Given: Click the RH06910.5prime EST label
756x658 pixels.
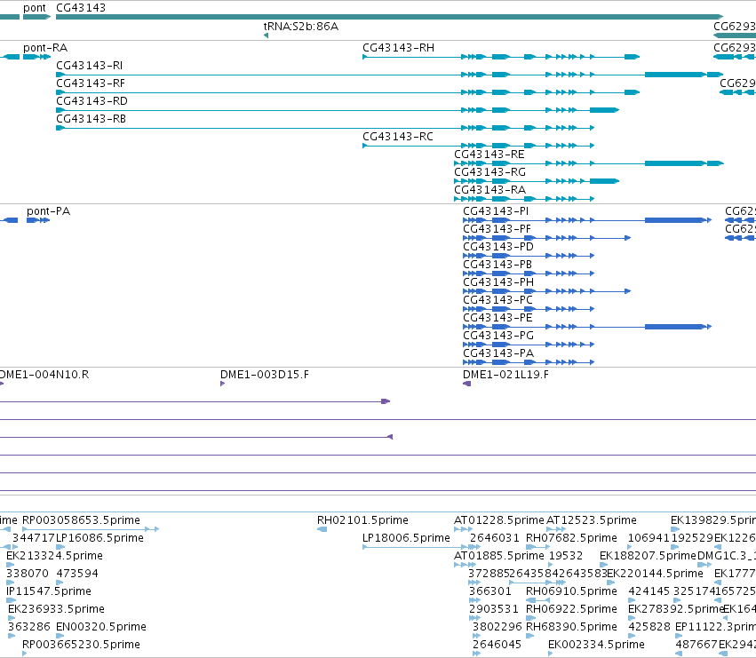Looking at the screenshot, I should (571, 591).
